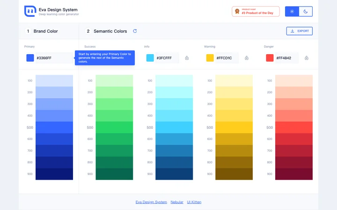This screenshot has width=337, height=210.
Task: Click the Danger column label
Action: coord(269,47)
